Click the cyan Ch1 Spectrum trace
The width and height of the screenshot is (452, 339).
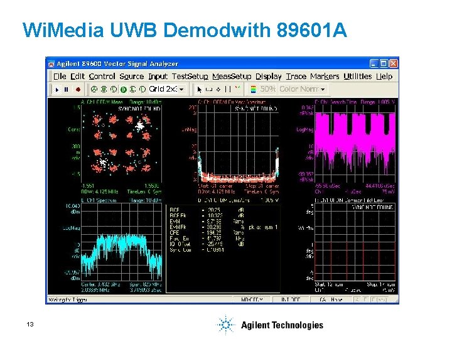[121, 254]
